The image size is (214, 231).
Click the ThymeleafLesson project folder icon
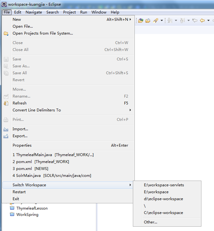[12, 208]
